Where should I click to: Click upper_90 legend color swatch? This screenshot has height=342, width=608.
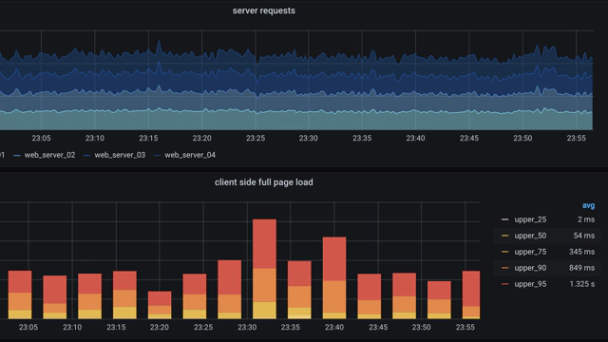point(504,268)
